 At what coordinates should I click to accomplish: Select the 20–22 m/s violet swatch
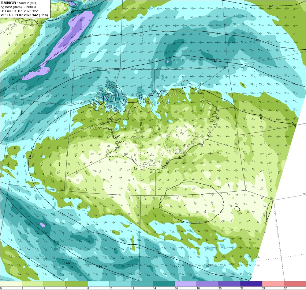229,284
